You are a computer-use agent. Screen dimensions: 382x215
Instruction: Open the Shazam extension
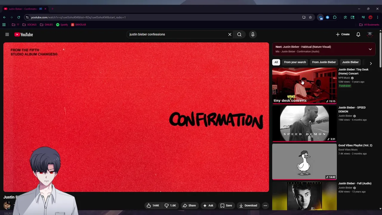pyautogui.click(x=327, y=17)
